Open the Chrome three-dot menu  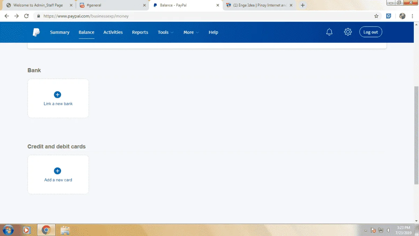coord(412,16)
